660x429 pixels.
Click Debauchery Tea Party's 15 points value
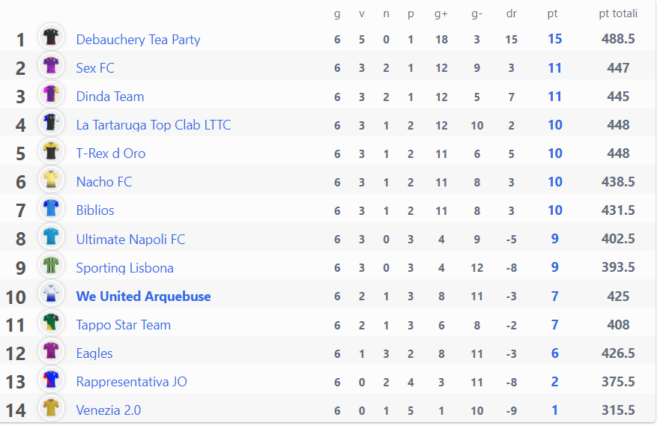[x=555, y=39]
